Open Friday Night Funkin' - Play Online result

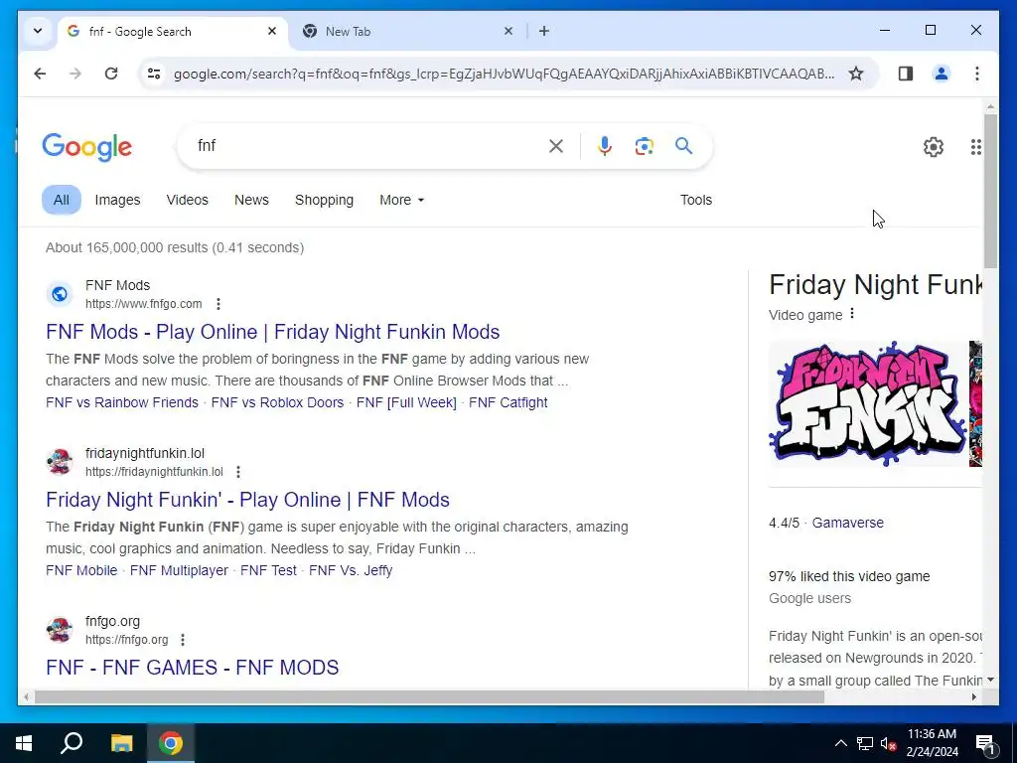pos(247,500)
